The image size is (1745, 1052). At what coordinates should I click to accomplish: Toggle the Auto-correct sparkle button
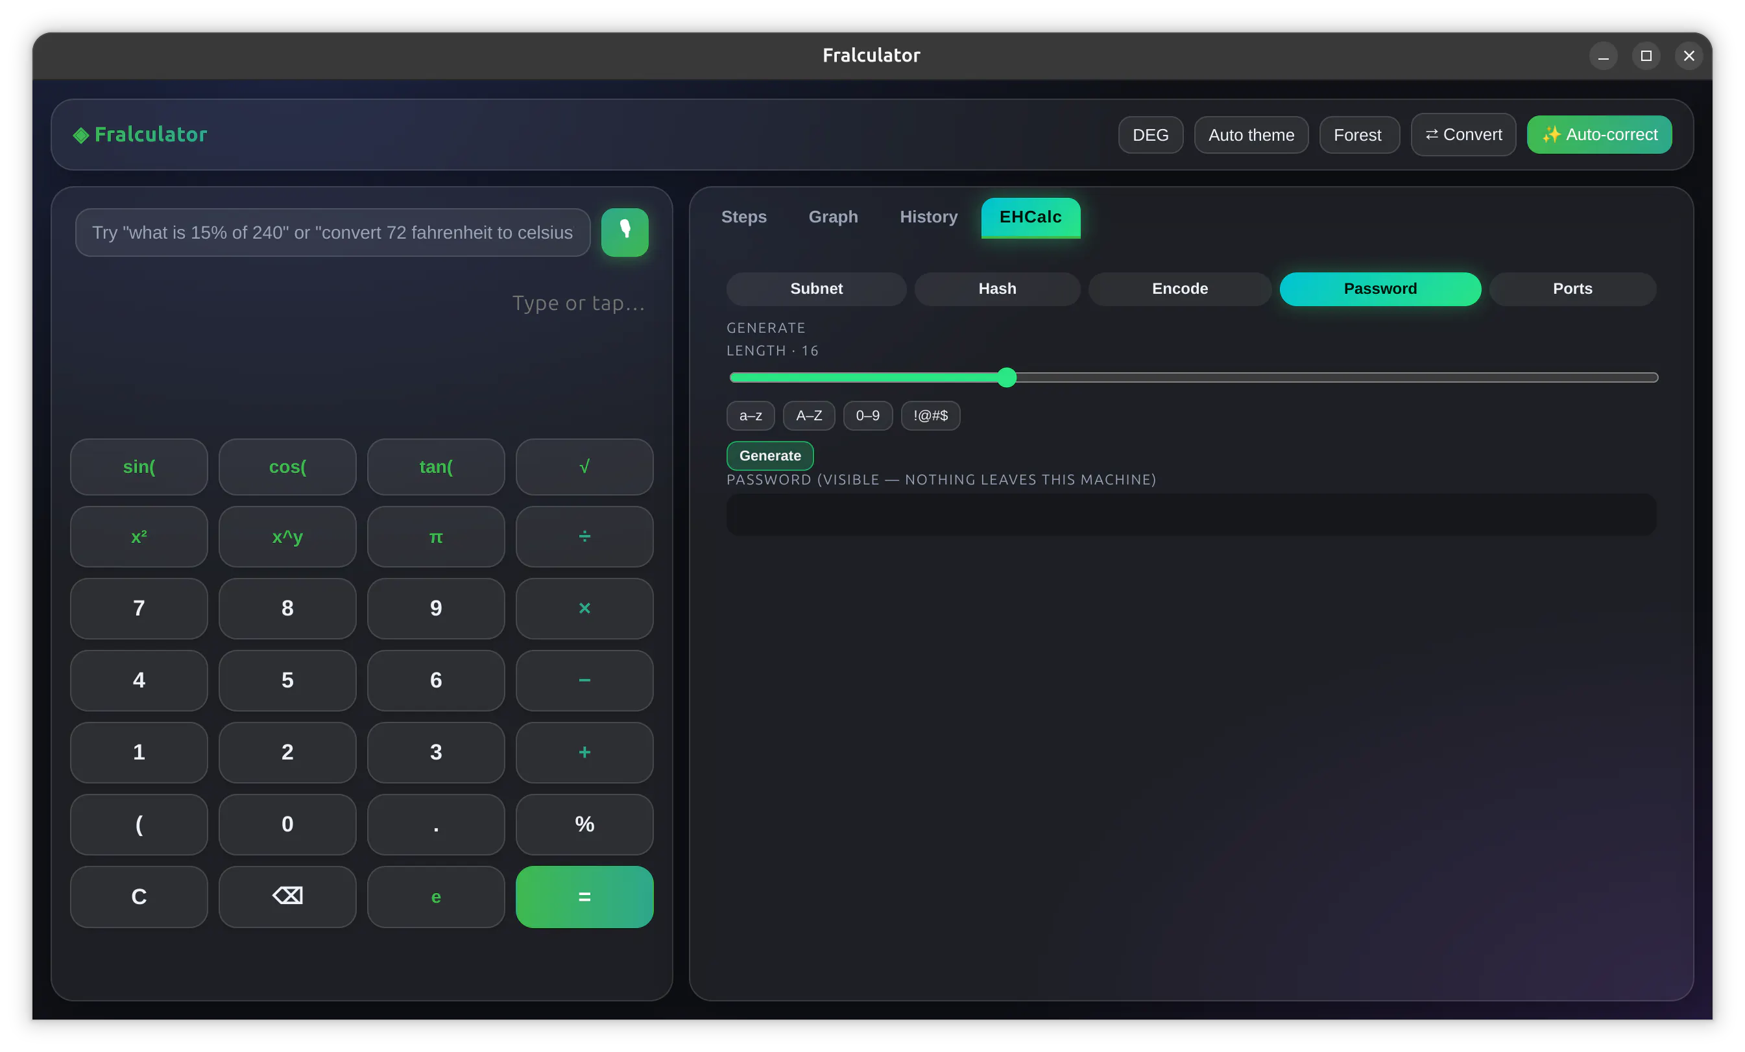tap(1599, 134)
